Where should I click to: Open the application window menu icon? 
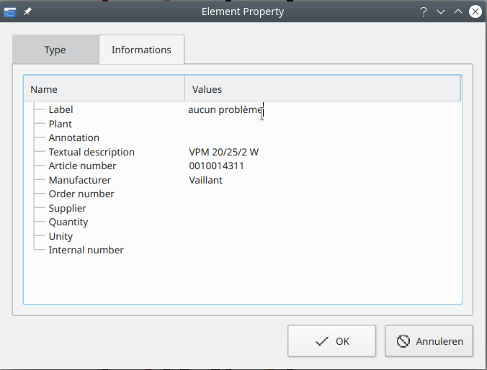11,12
